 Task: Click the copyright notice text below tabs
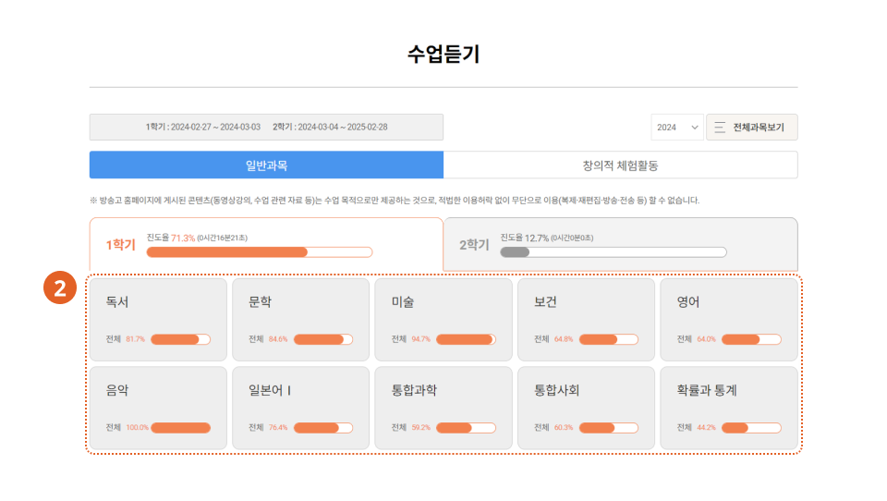coord(395,201)
